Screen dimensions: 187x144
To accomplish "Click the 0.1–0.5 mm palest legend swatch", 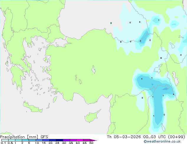I will pyautogui.click(x=5, y=140).
